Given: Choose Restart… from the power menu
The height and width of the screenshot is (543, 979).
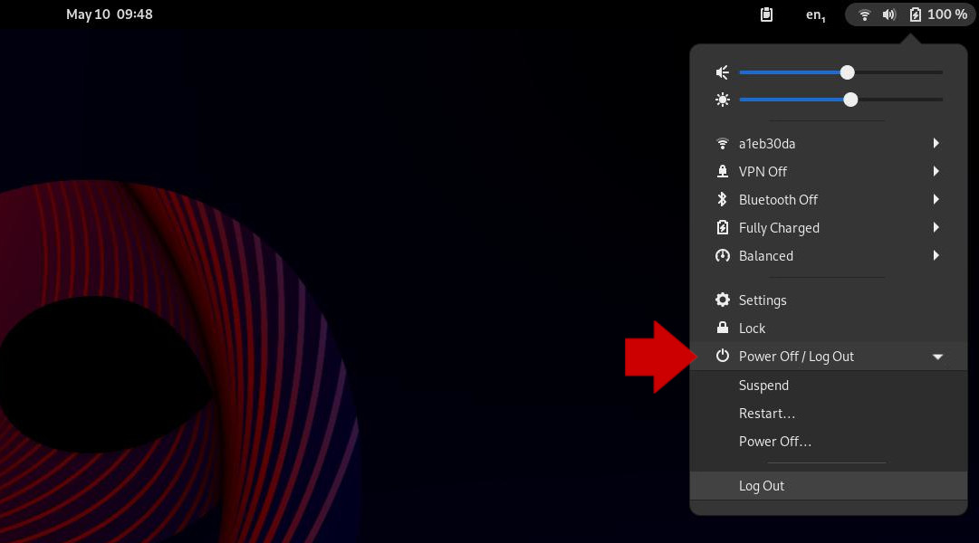Looking at the screenshot, I should click(767, 413).
